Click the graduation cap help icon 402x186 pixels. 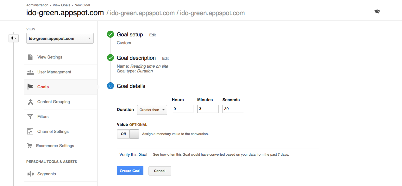tap(377, 12)
